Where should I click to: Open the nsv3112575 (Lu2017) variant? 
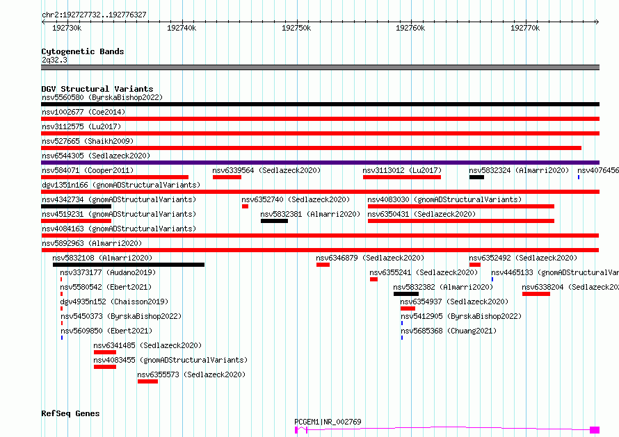click(x=81, y=126)
